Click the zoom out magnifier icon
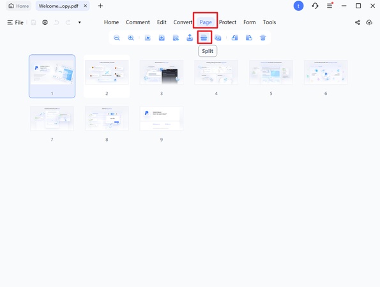The image size is (380, 287). click(117, 38)
